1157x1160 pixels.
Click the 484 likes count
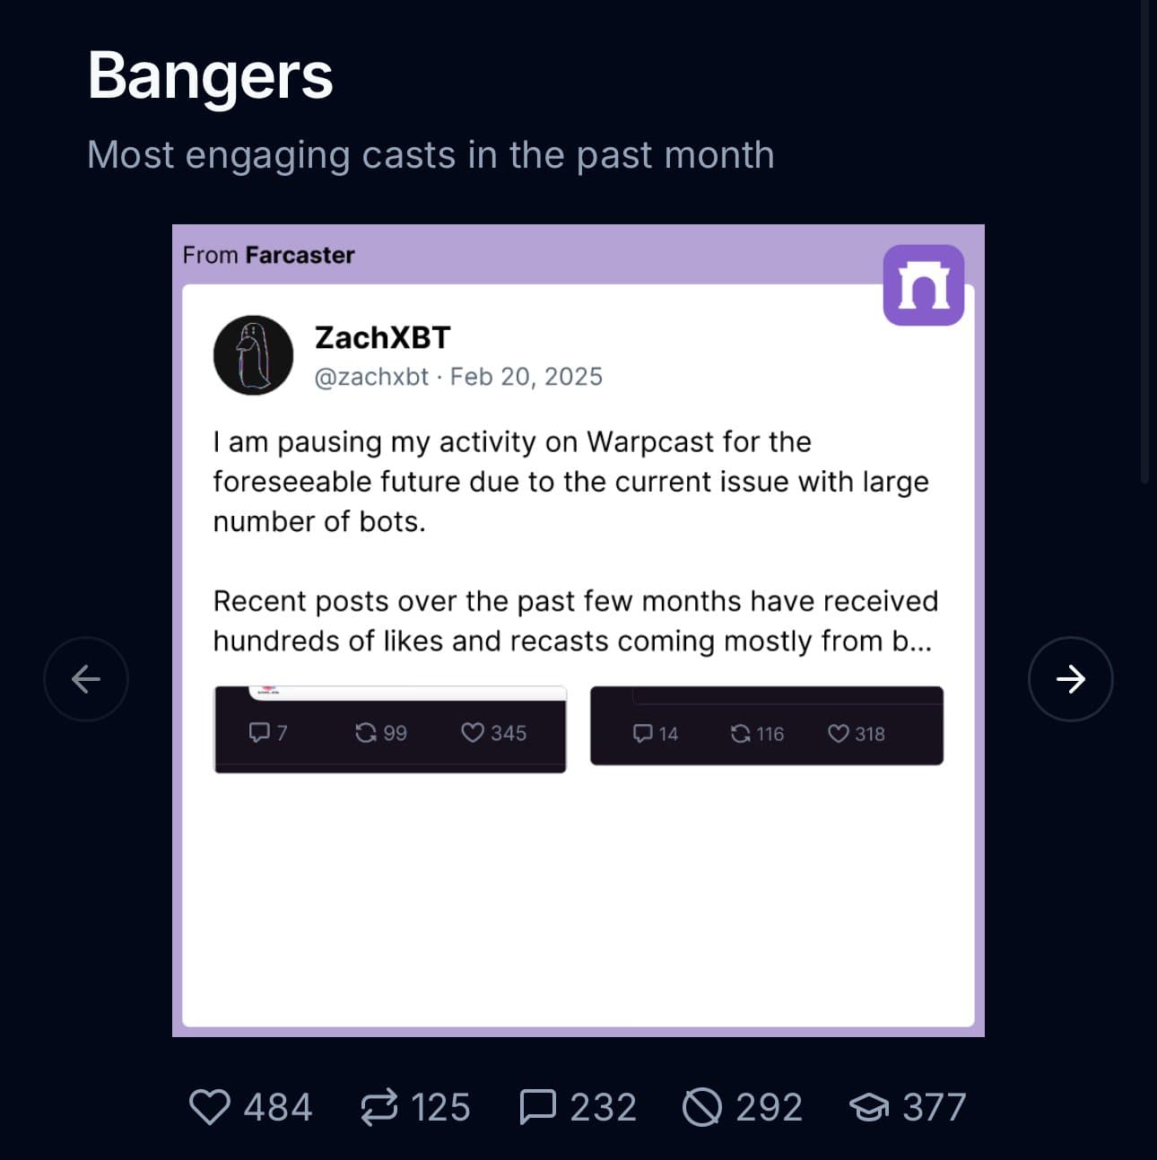[278, 1107]
